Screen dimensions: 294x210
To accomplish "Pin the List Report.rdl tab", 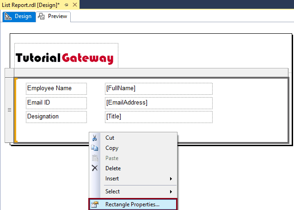I will (66, 5).
